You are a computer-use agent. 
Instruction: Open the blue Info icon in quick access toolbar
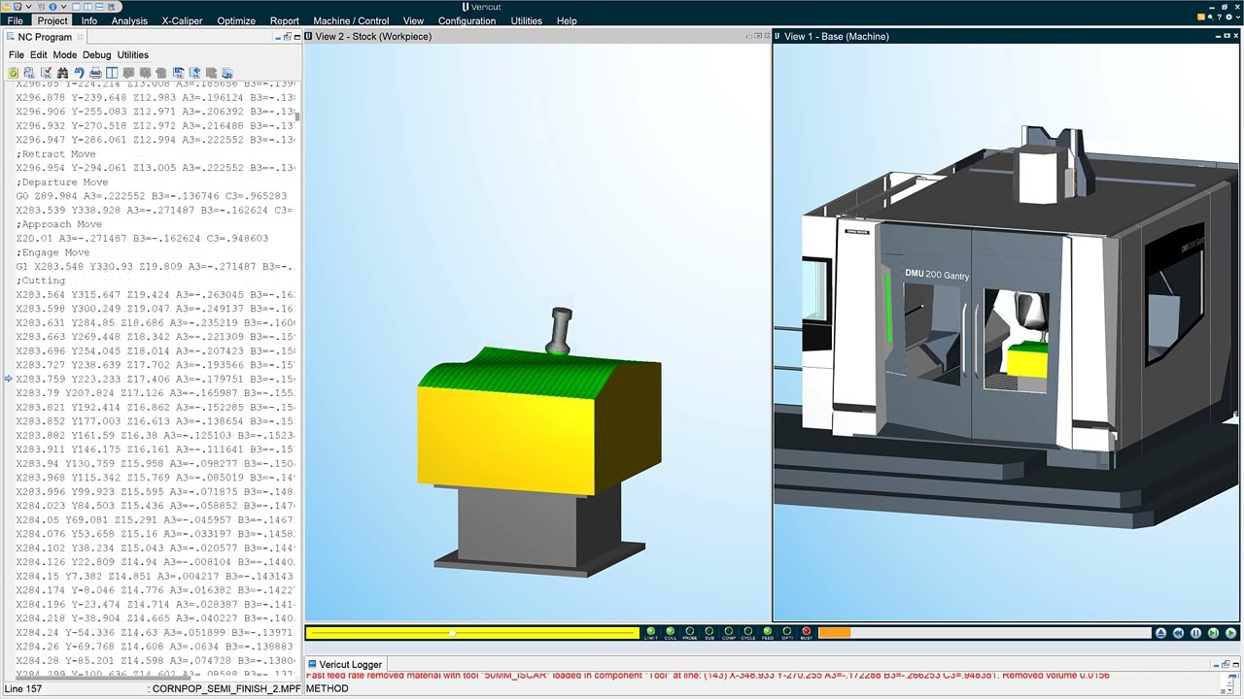[x=52, y=7]
